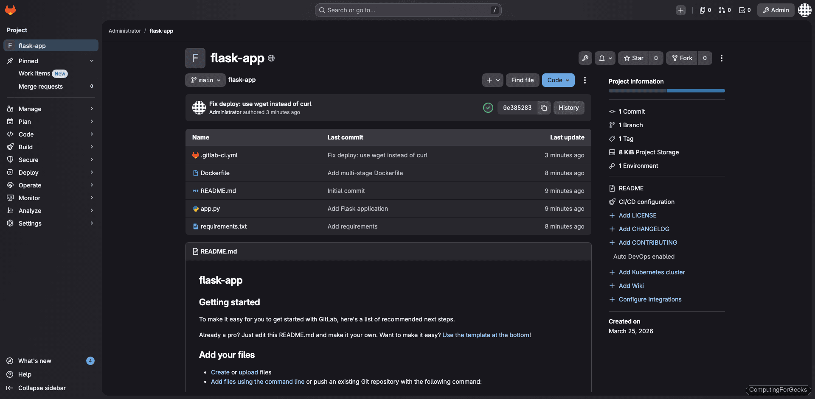The height and width of the screenshot is (399, 815).
Task: Open the to-do list icon
Action: tap(742, 10)
